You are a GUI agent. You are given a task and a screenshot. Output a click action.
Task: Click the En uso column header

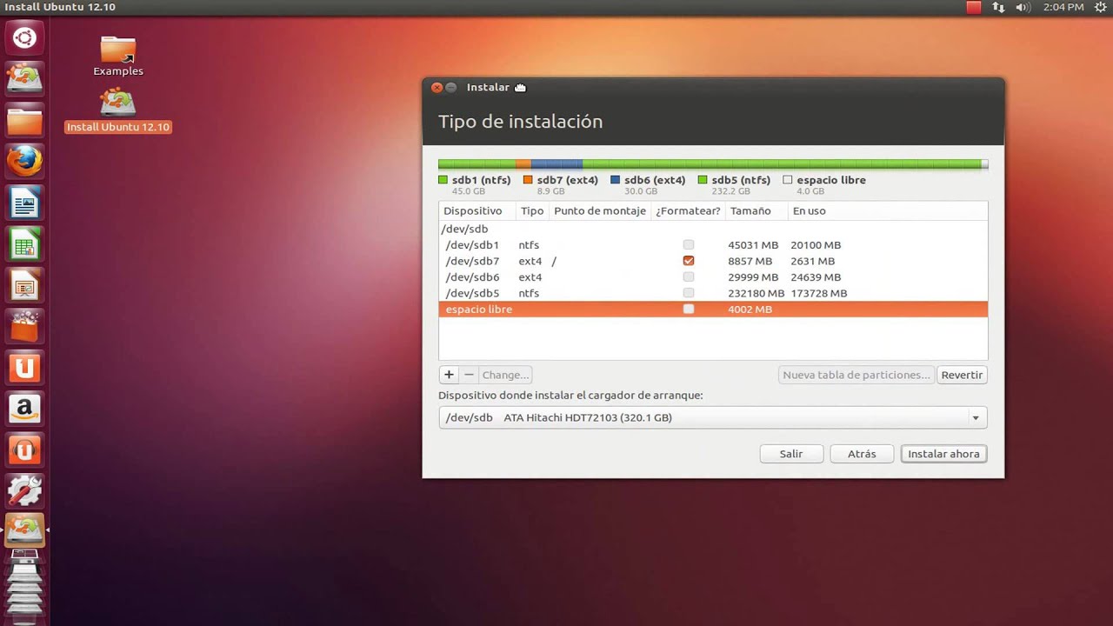coord(887,211)
